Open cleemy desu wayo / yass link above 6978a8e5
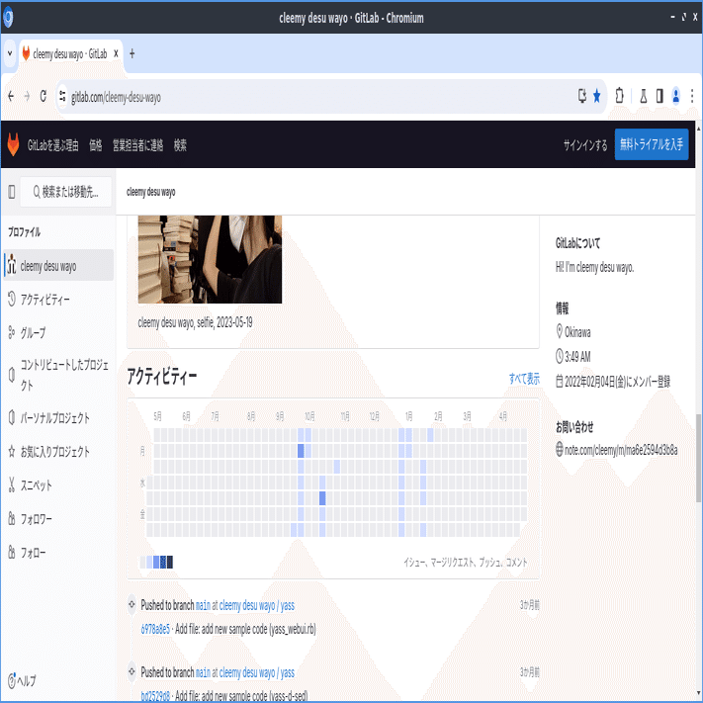This screenshot has height=703, width=703. [x=256, y=606]
